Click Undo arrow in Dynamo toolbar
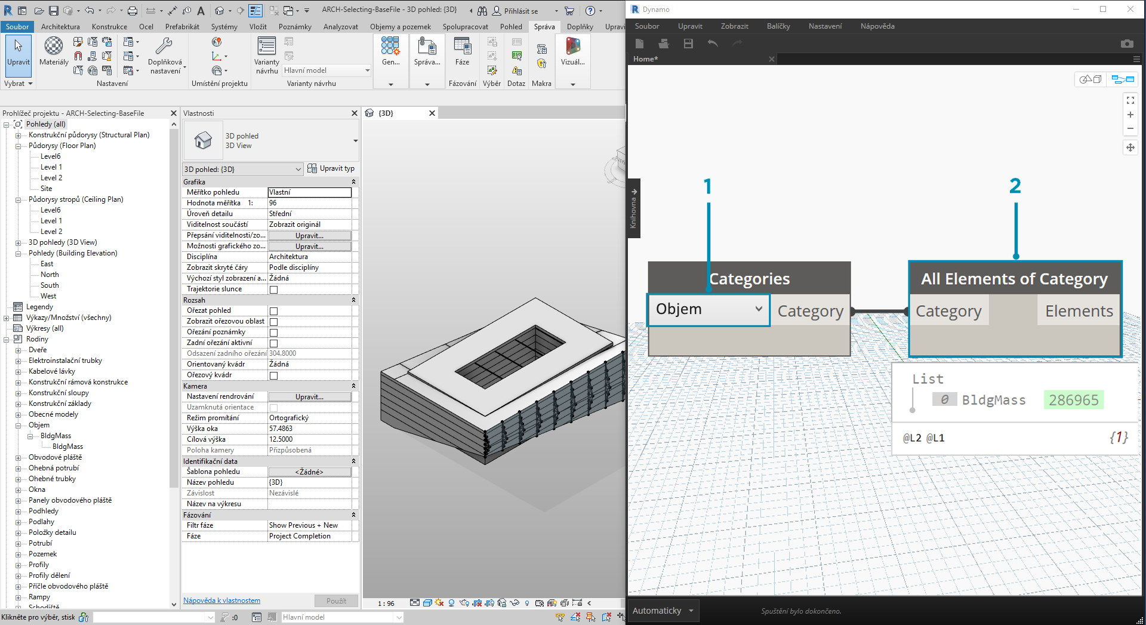The height and width of the screenshot is (625, 1146). [x=713, y=44]
